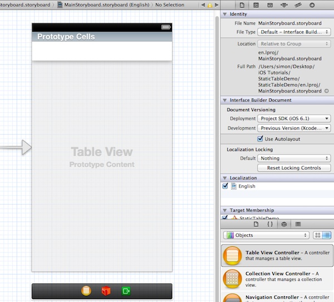Switch library to icon grid view

(317, 235)
